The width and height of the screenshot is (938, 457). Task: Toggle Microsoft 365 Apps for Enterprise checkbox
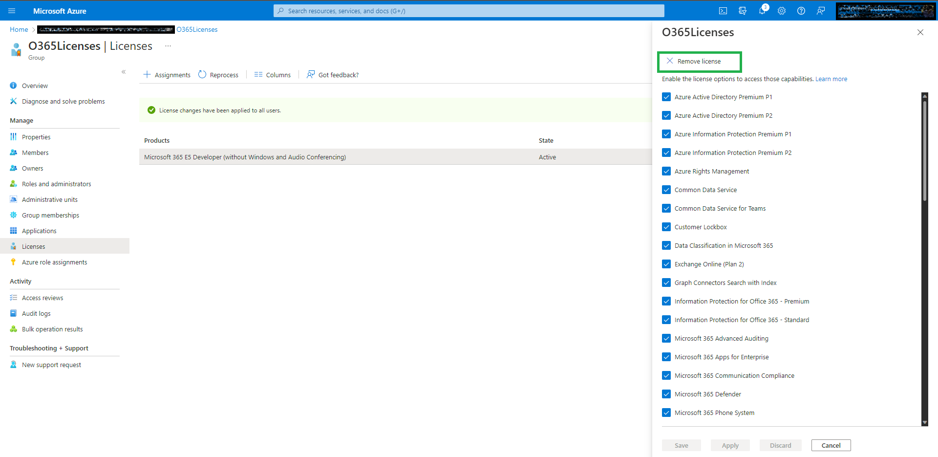666,357
